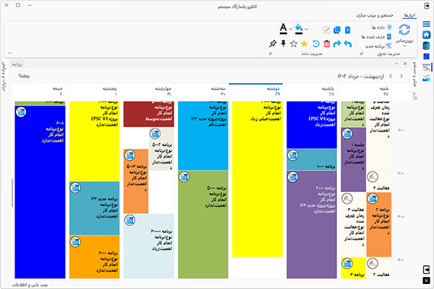Select the schedule timeline sidebar icon
The height and width of the screenshot is (289, 434).
pyautogui.click(x=426, y=67)
